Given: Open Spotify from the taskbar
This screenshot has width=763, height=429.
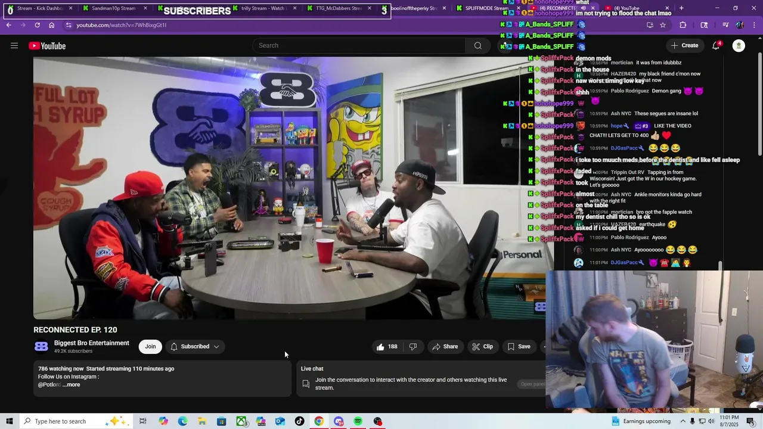Looking at the screenshot, I should (358, 421).
